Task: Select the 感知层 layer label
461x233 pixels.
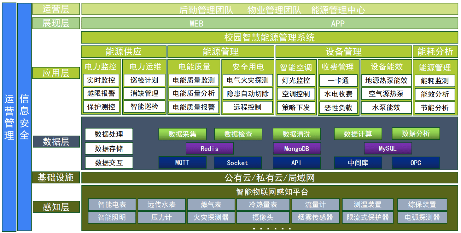Action: [56, 207]
